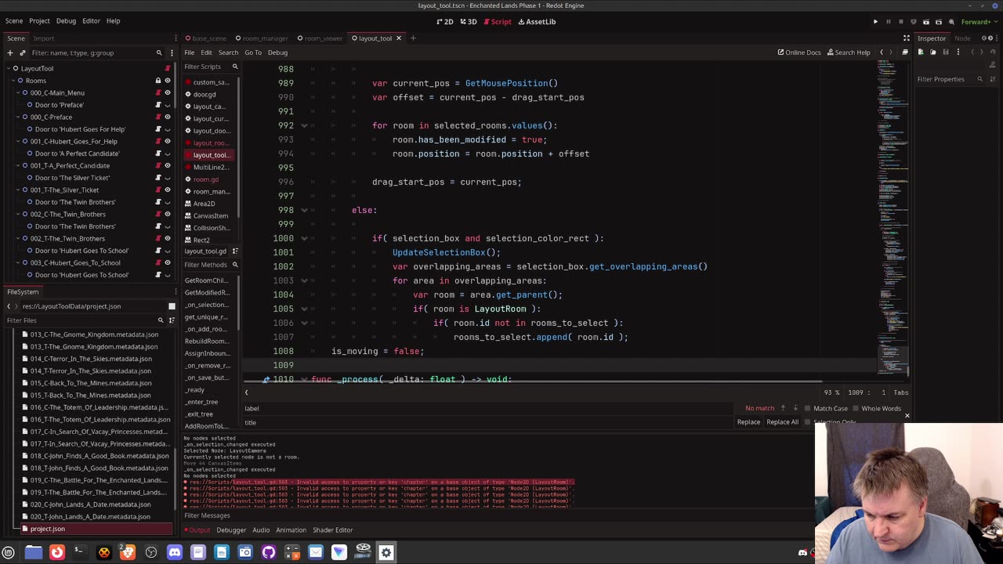This screenshot has height=564, width=1003.
Task: Click the Run Project play icon
Action: 875,22
